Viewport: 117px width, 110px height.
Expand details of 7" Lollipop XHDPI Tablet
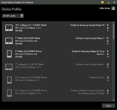point(108,67)
